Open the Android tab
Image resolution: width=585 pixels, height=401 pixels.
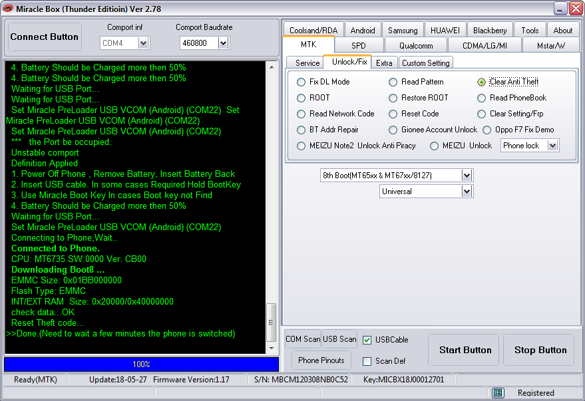point(363,30)
